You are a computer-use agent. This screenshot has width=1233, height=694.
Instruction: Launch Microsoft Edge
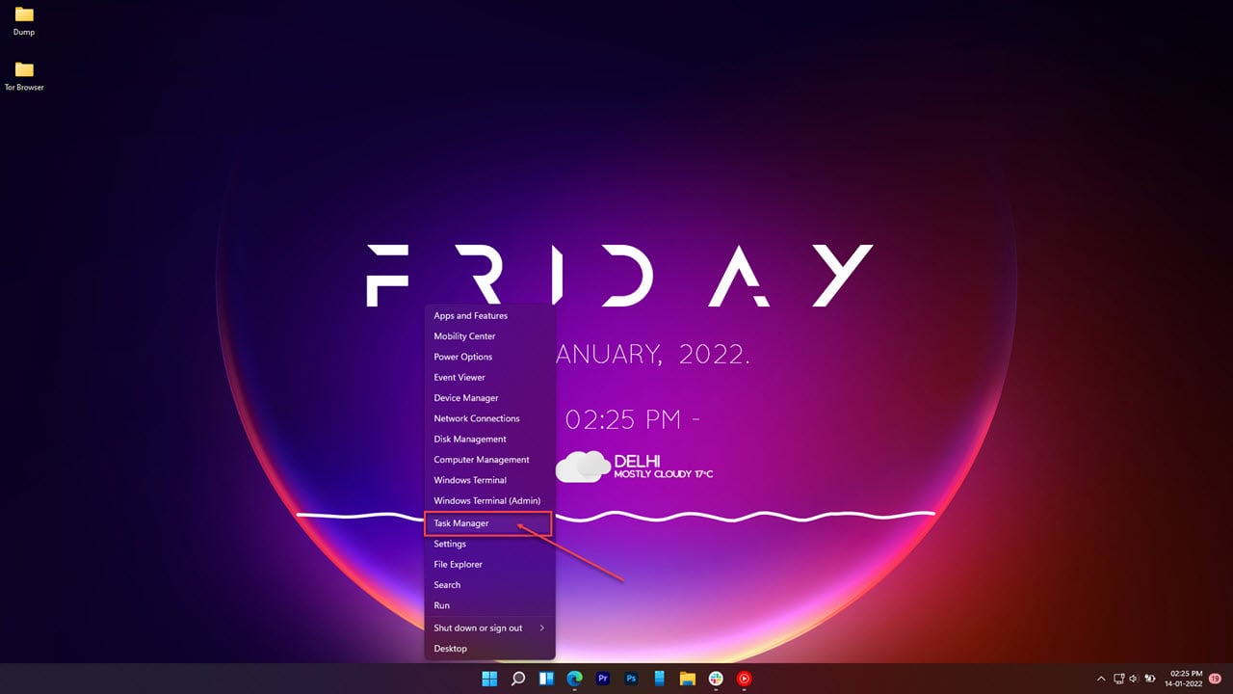click(x=574, y=679)
